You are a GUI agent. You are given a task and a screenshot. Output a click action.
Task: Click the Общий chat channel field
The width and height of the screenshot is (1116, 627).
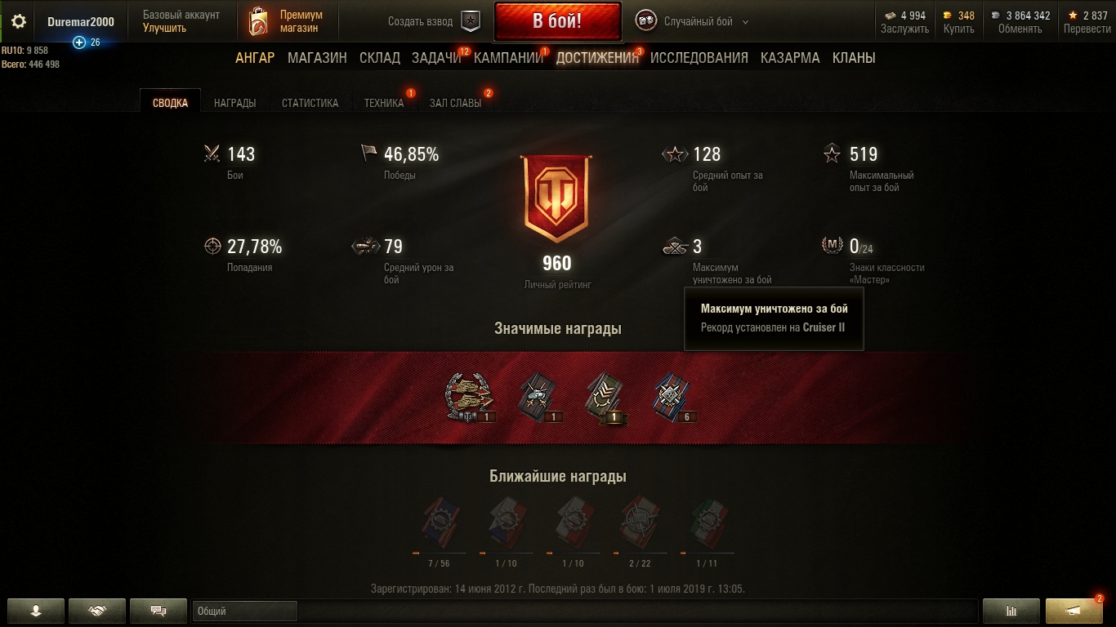coord(245,611)
